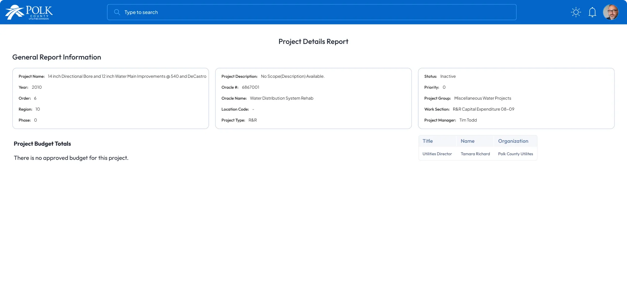Click the Project Budget Totals heading
The image size is (627, 303).
tap(42, 144)
